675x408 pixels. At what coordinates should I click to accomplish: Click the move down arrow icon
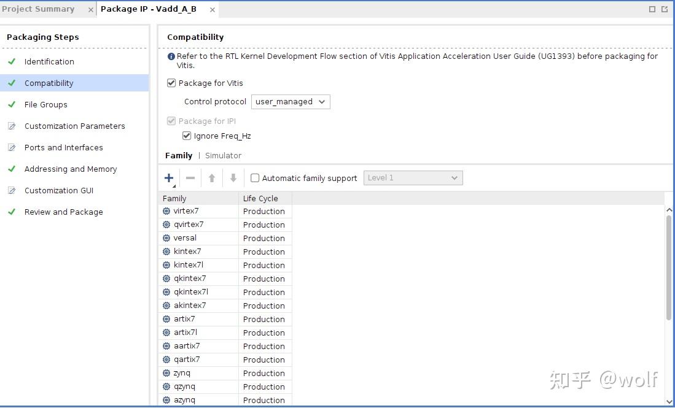[x=233, y=178]
